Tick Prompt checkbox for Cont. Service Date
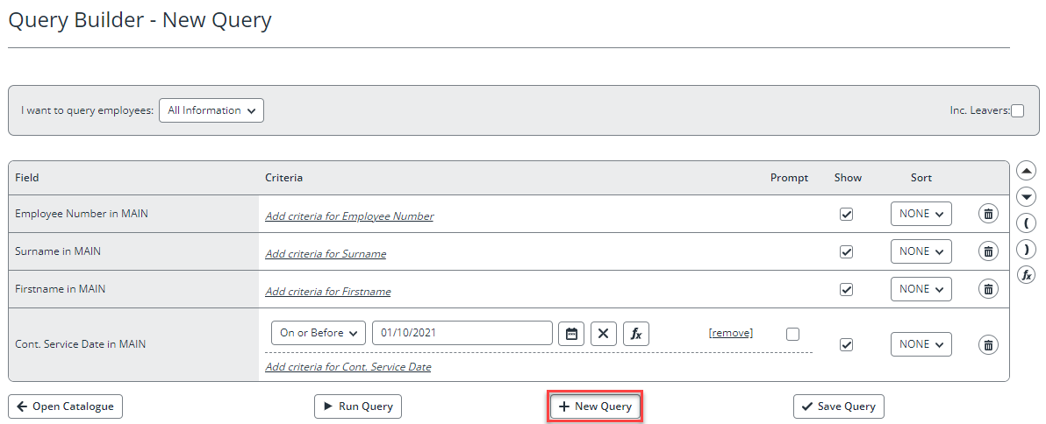This screenshot has height=424, width=1046. tap(793, 334)
